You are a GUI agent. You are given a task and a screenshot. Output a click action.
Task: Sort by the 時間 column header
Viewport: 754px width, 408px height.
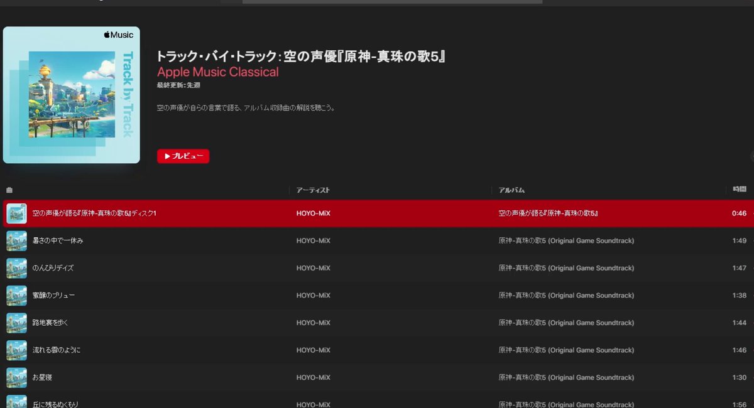(740, 189)
